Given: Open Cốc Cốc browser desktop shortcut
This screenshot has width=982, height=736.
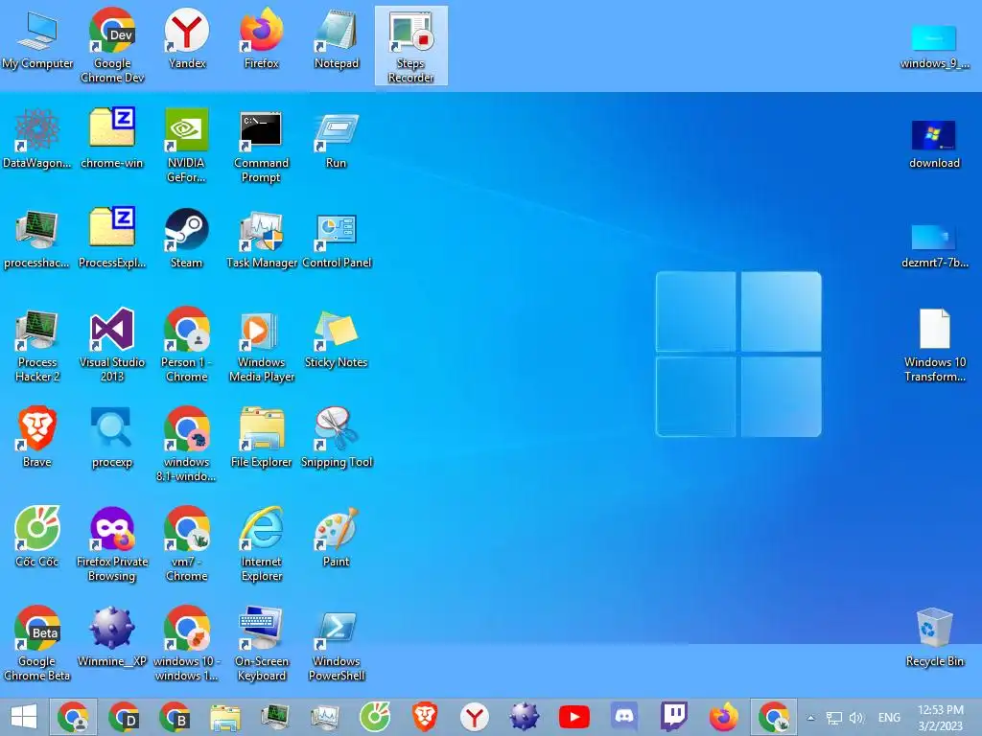Looking at the screenshot, I should pyautogui.click(x=37, y=538).
